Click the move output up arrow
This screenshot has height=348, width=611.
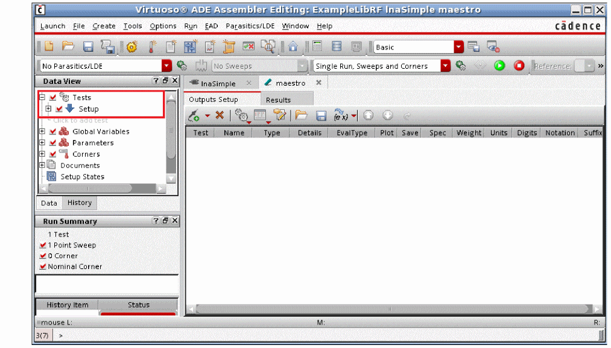pyautogui.click(x=369, y=115)
